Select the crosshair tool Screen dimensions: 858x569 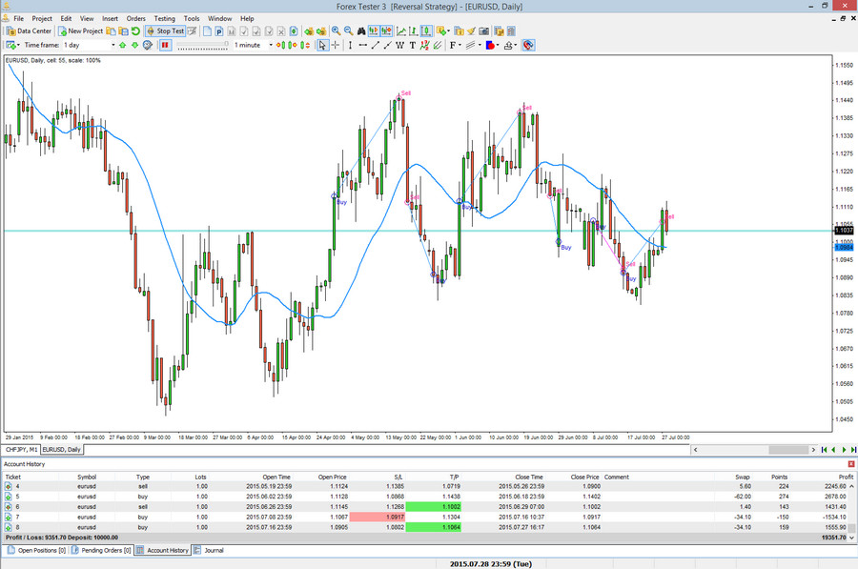point(337,45)
